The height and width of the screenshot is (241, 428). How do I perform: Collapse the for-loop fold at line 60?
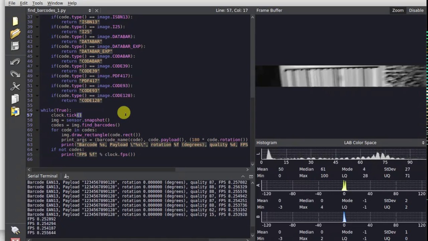37,130
